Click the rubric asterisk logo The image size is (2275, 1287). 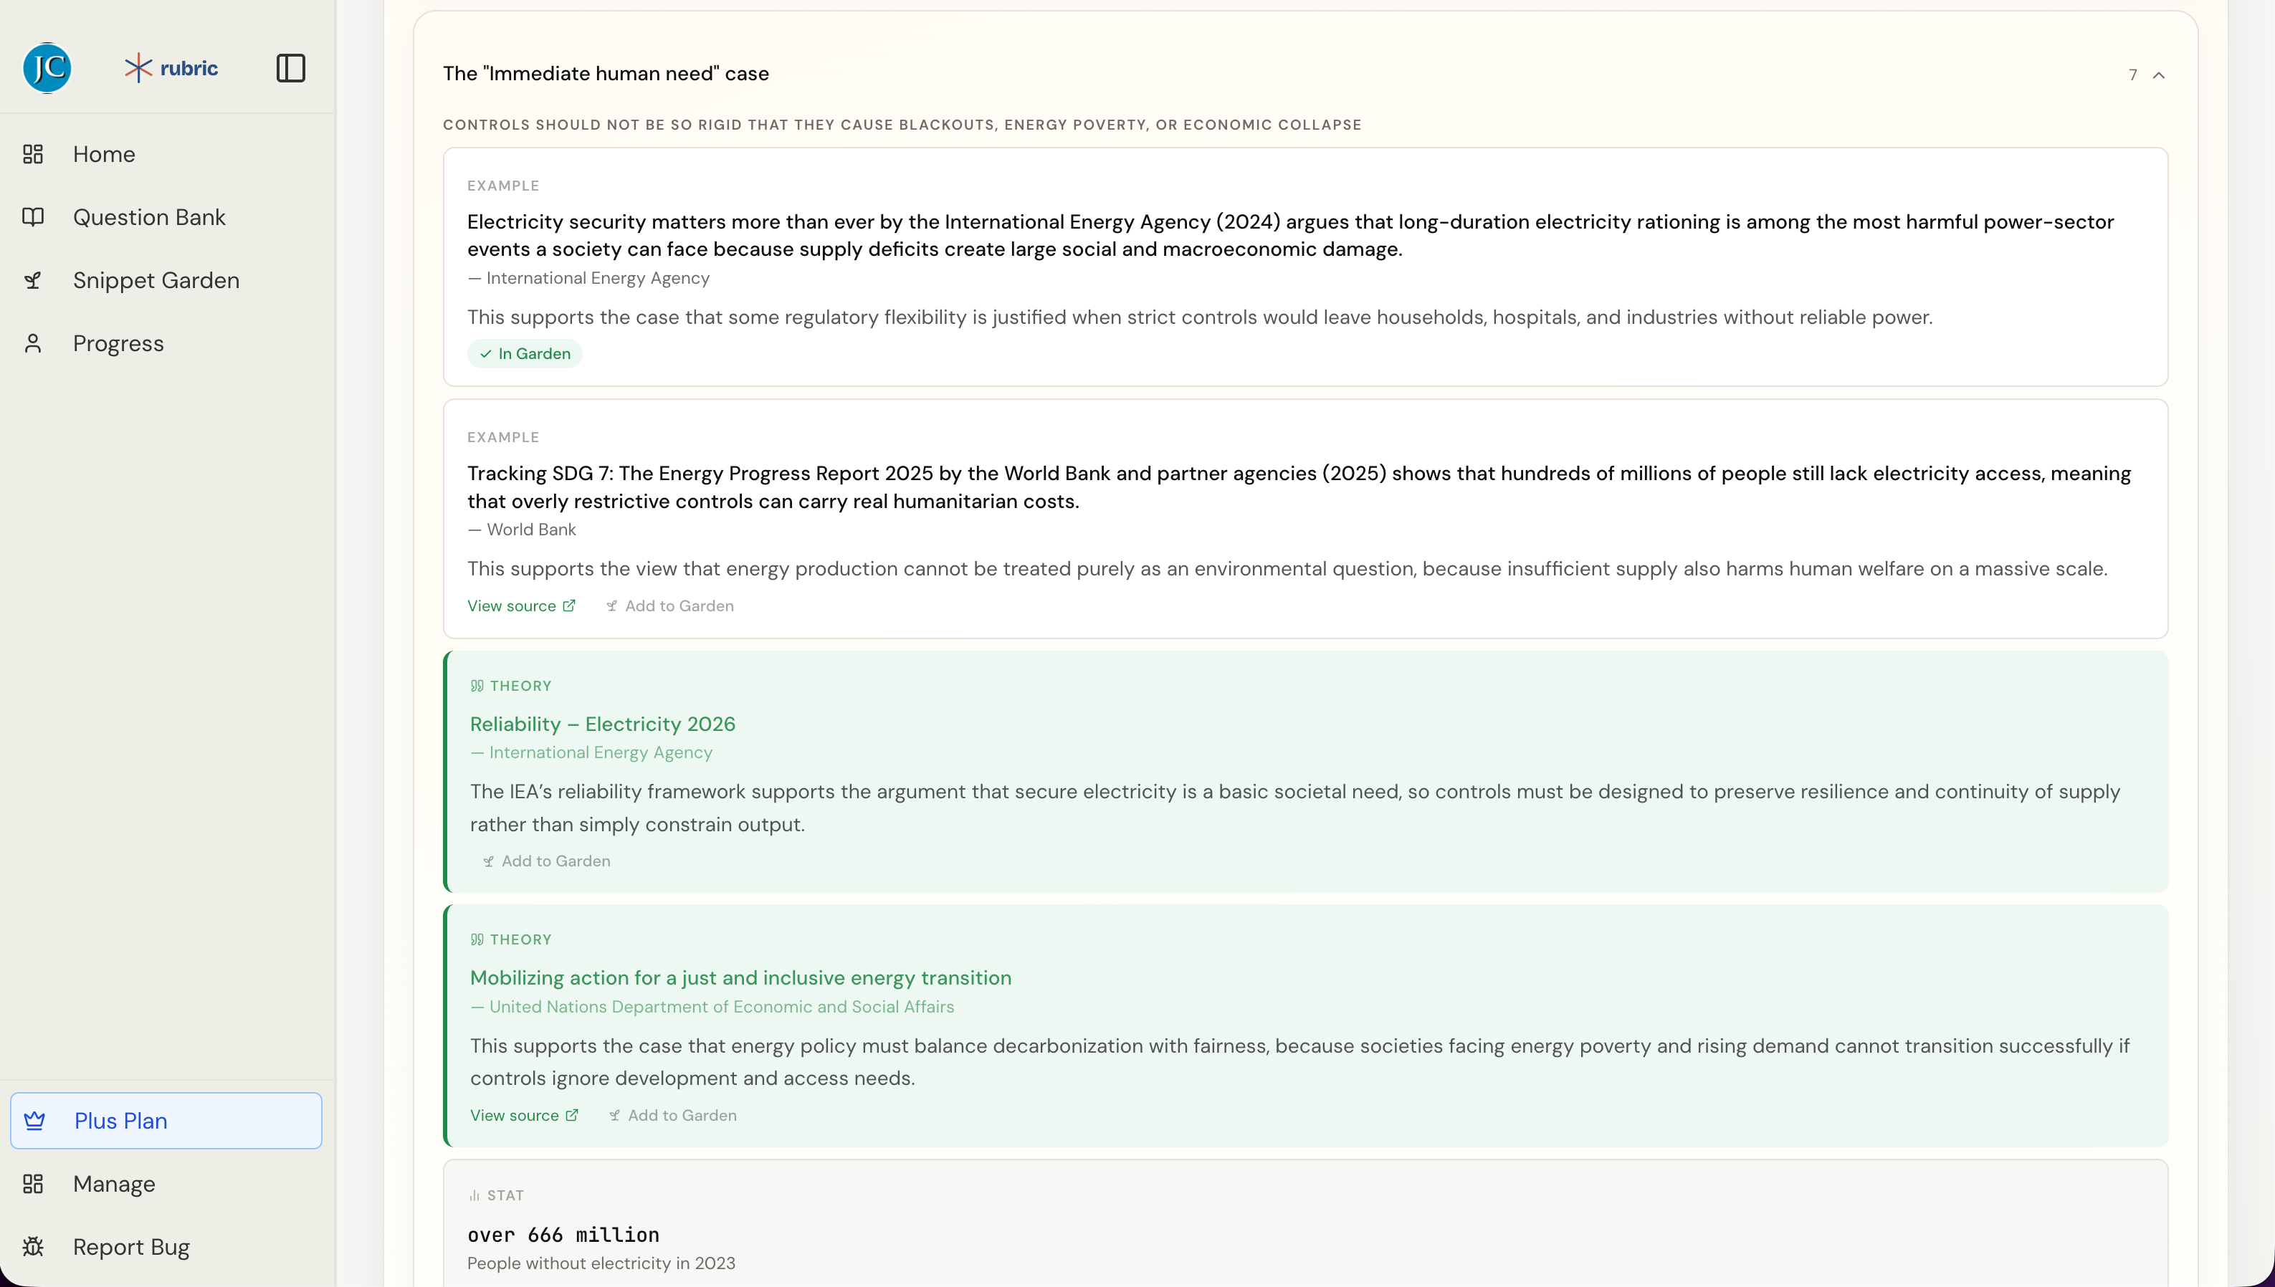[139, 68]
